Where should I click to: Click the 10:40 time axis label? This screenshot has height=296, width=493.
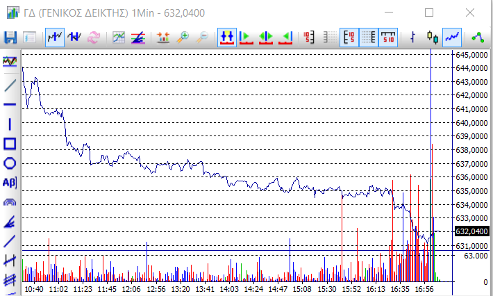click(x=34, y=289)
